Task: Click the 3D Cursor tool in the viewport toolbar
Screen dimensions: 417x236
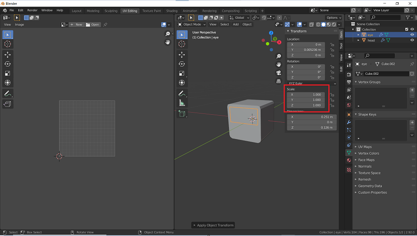Action: (x=182, y=44)
